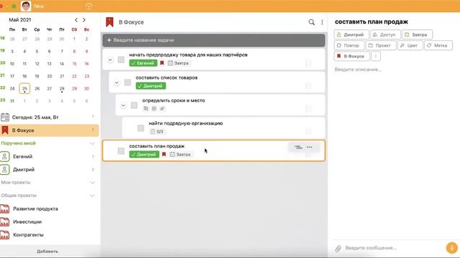The image size is (460, 258).
Task: Select May 28 in the calendar
Action: tap(62, 89)
